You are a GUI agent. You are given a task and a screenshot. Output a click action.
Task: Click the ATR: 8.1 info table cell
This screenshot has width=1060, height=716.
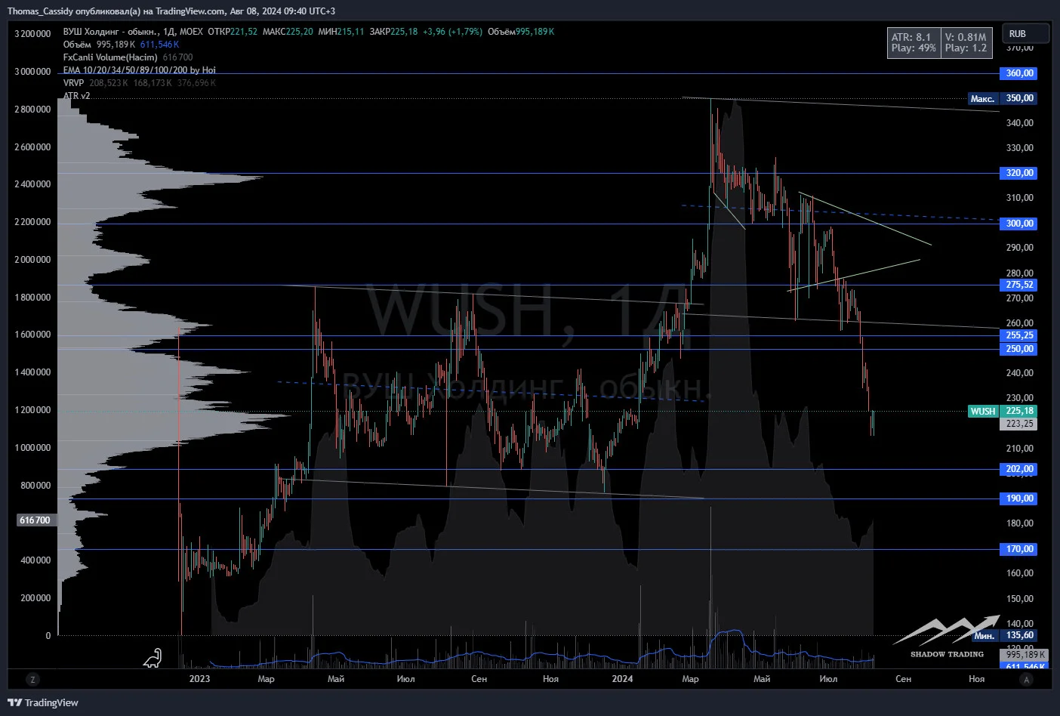click(x=911, y=37)
